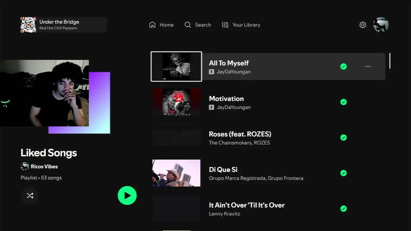The image size is (411, 231).
Task: Select the All To Myself title
Action: pos(229,63)
